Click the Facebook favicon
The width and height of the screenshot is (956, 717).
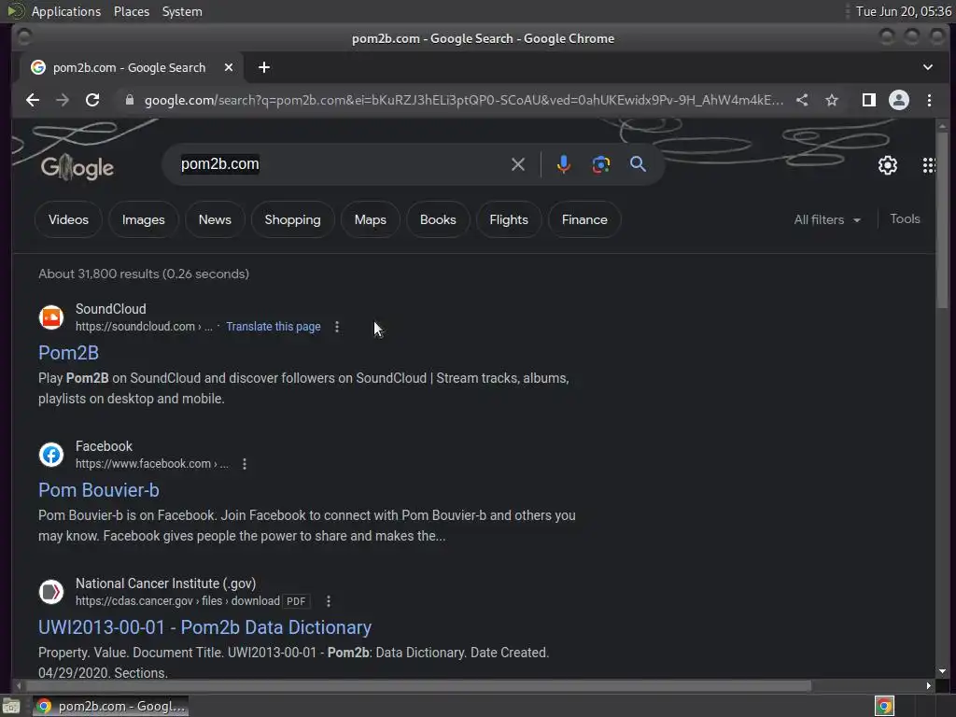pyautogui.click(x=51, y=455)
